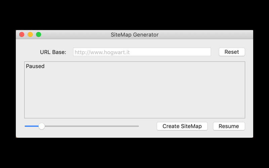The height and width of the screenshot is (168, 269).
Task: Click the slider's round white thumb
Action: [41, 126]
